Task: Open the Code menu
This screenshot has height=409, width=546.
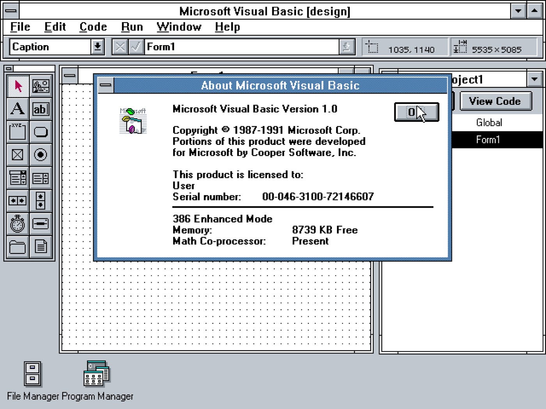Action: [x=93, y=27]
